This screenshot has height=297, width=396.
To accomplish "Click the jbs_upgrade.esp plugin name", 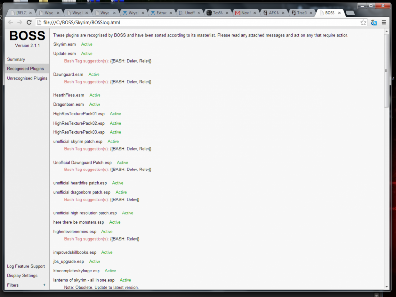I will (x=68, y=262).
